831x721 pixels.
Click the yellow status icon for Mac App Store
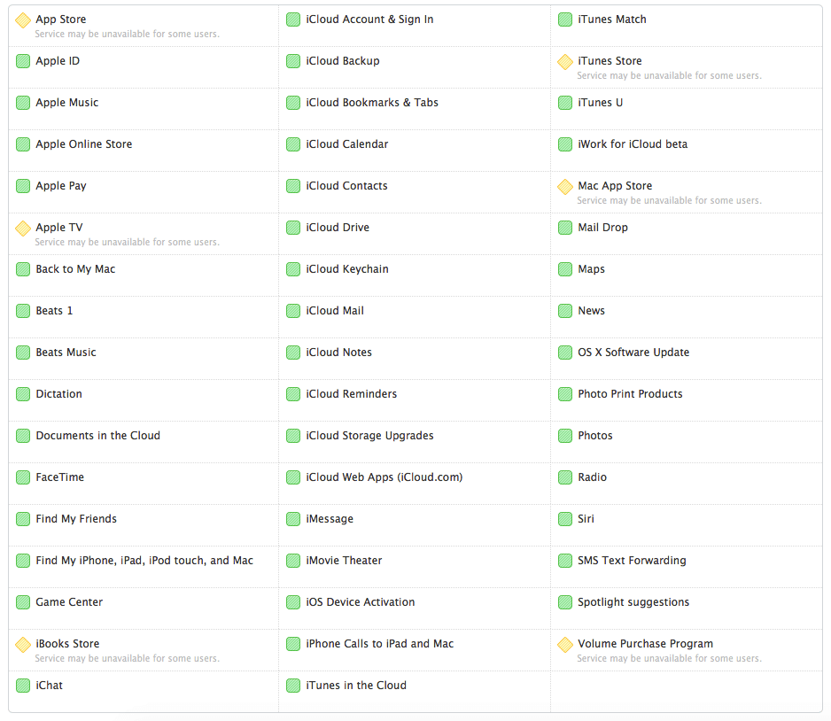click(x=565, y=187)
